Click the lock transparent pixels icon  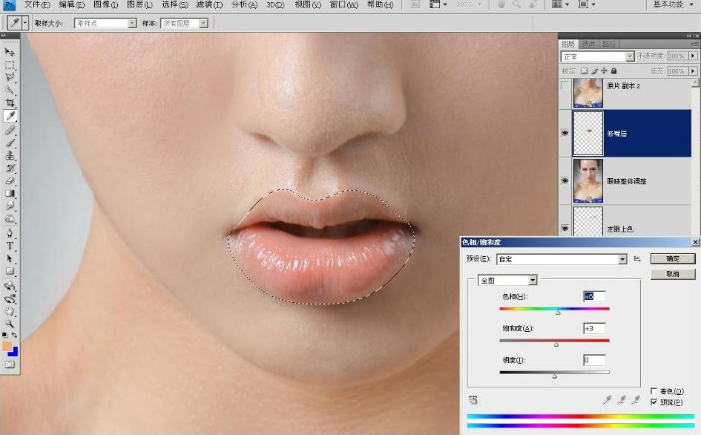coord(584,71)
